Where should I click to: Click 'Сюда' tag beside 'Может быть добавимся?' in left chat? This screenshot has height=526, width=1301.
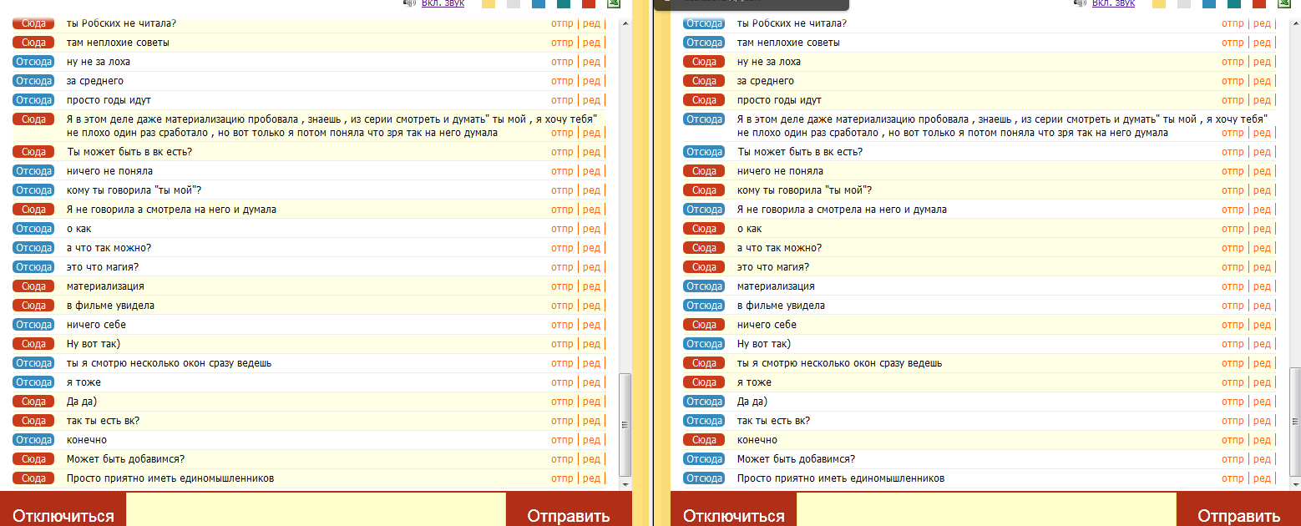33,459
